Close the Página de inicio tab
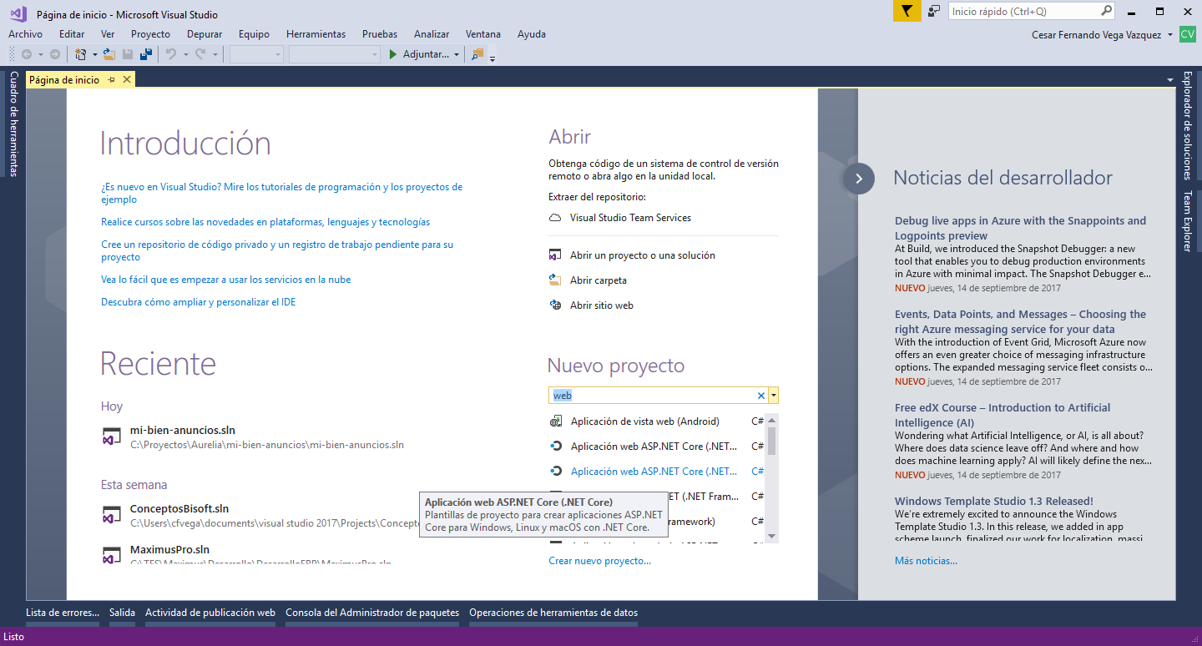Screen dimensions: 1202x646 click(x=127, y=80)
